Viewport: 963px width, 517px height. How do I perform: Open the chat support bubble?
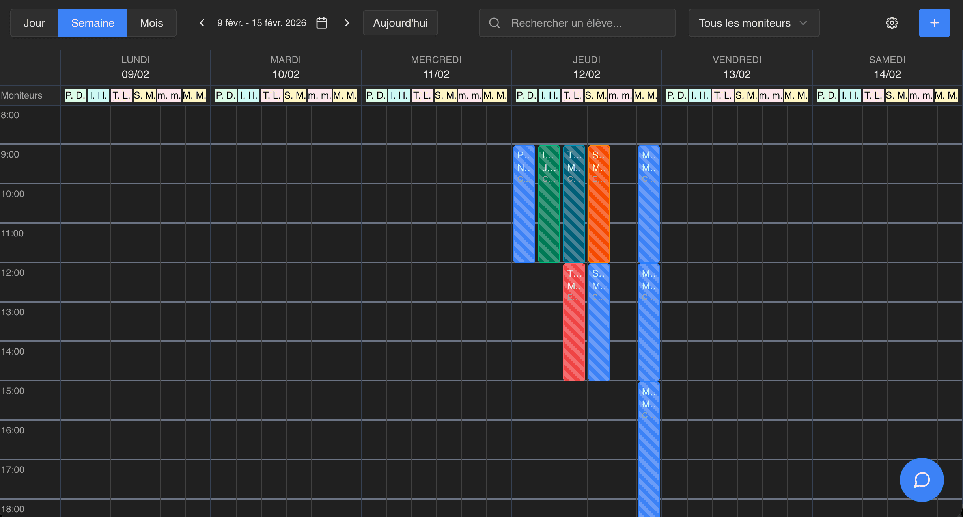pyautogui.click(x=921, y=480)
